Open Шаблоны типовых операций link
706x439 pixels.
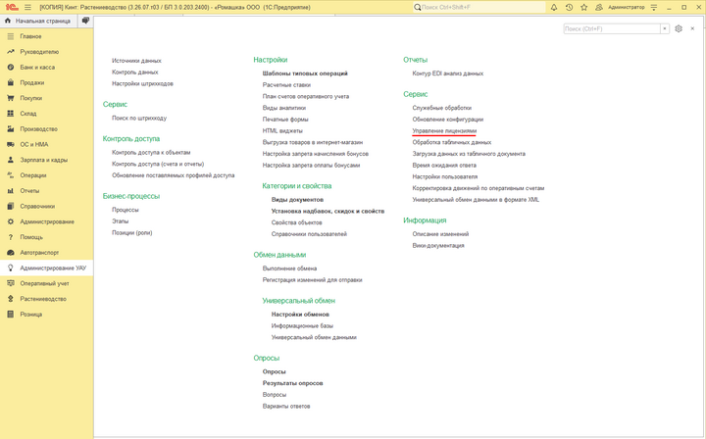pos(305,73)
